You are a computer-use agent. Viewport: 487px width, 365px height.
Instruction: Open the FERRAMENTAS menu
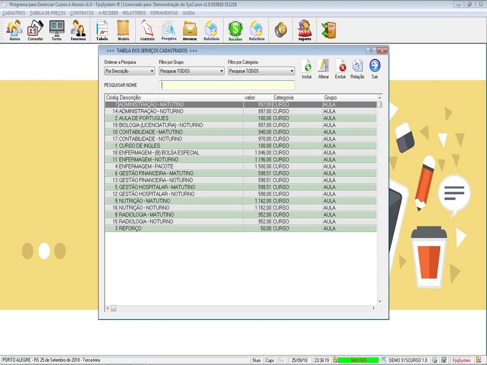click(164, 13)
